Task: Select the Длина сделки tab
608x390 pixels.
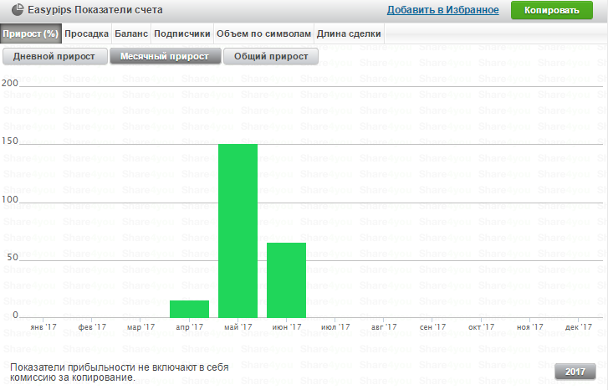Action: pos(349,33)
